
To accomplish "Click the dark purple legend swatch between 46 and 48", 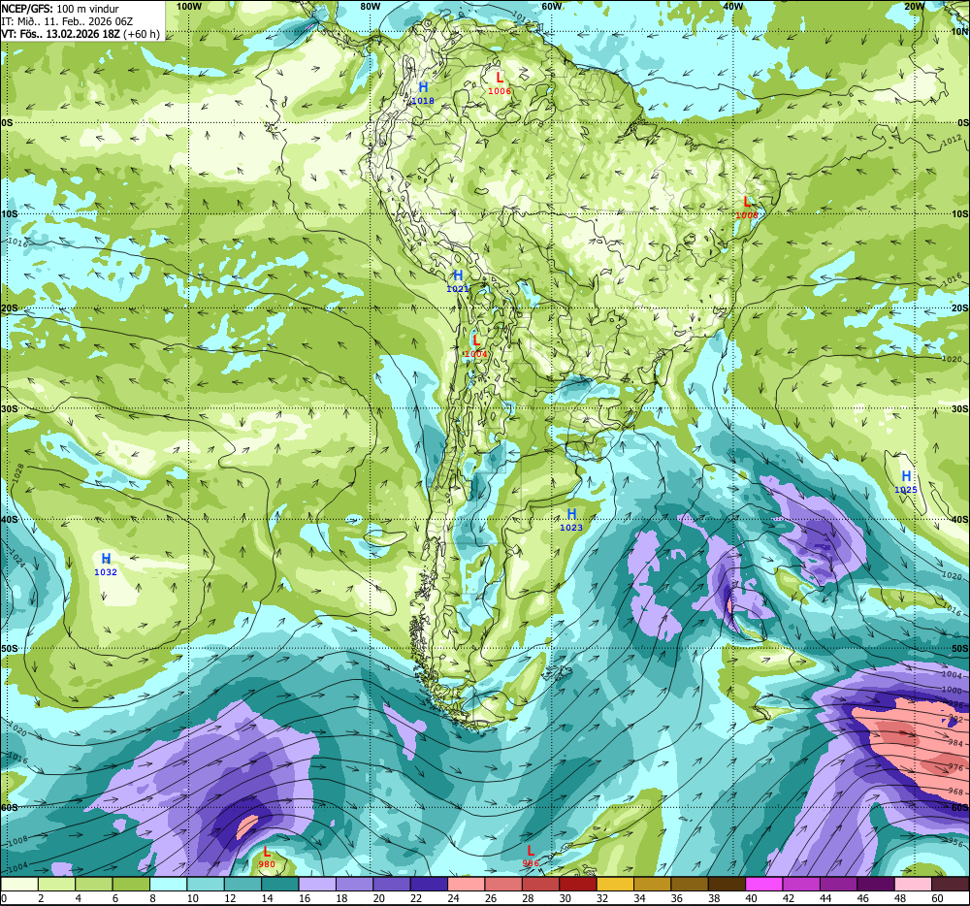I will pos(876,884).
